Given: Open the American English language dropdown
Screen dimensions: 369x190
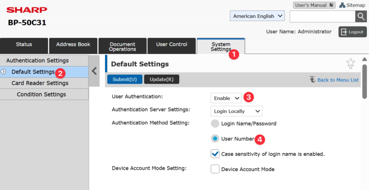Looking at the screenshot, I should tap(257, 16).
